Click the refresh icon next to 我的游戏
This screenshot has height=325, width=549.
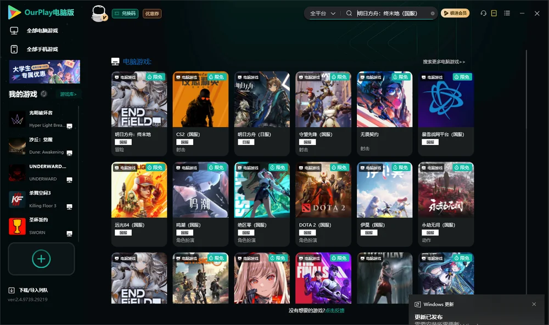(x=44, y=94)
